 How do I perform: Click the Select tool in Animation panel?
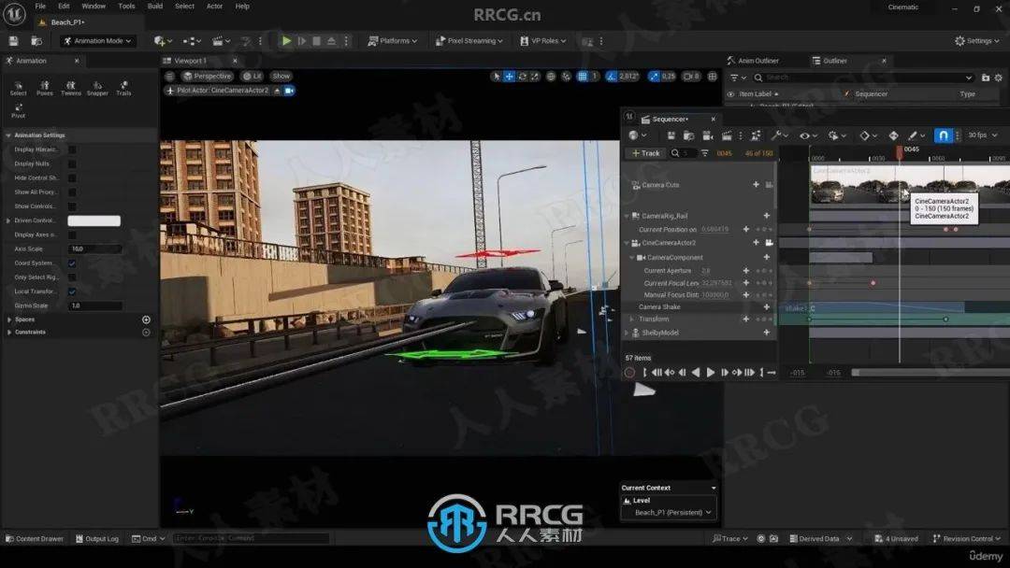pyautogui.click(x=18, y=88)
